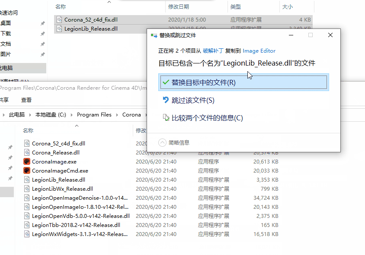This screenshot has height=255, width=365.
Task: Follow the 破解补丁 source folder link
Action: point(212,51)
